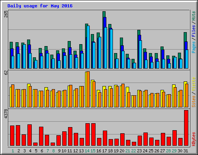Click the orange Sites bar for day 14
The height and width of the screenshot is (155, 198).
click(x=88, y=89)
